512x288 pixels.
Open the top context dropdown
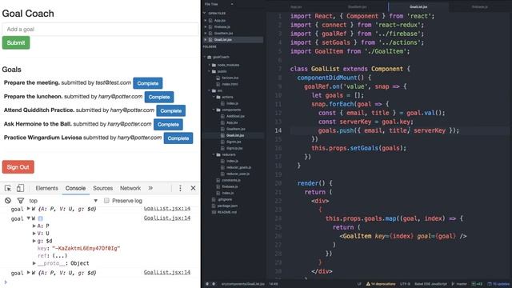coord(64,201)
